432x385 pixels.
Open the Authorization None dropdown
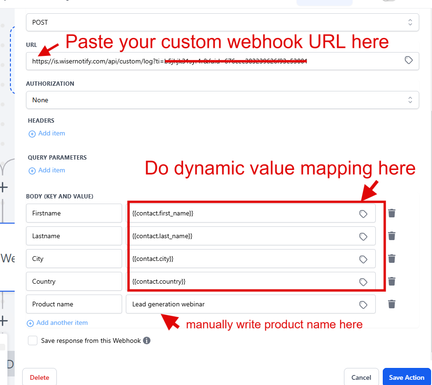point(222,100)
